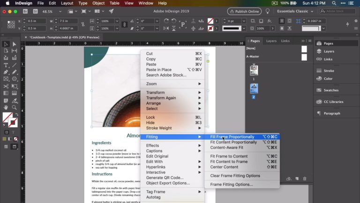Select the Selection tool arrow

click(x=6, y=44)
